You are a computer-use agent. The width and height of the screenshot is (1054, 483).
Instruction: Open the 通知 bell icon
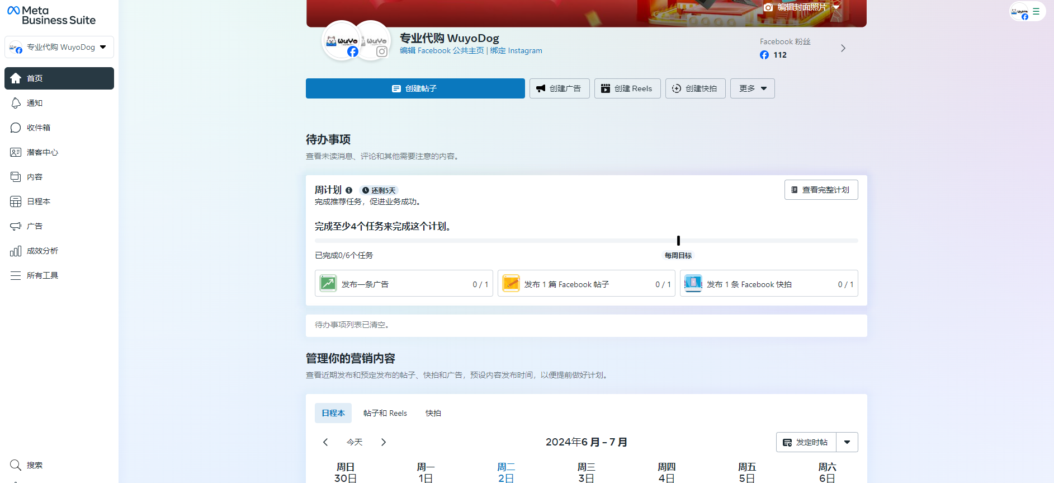coord(16,103)
